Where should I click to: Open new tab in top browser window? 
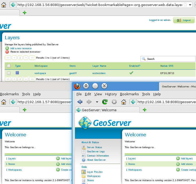pos(25,13)
